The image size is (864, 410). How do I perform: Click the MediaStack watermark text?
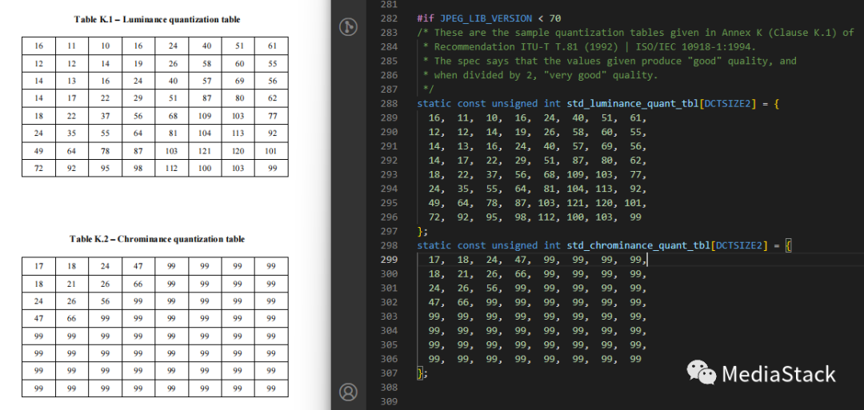pos(778,374)
